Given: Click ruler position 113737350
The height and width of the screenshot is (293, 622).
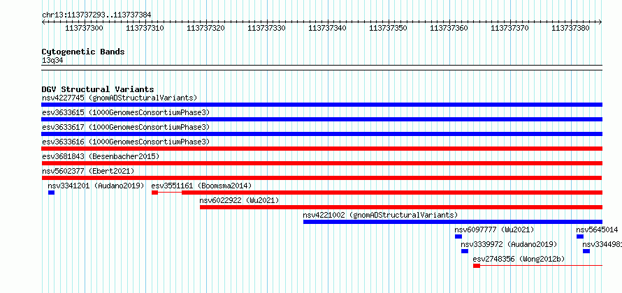Looking at the screenshot, I should click(x=389, y=28).
